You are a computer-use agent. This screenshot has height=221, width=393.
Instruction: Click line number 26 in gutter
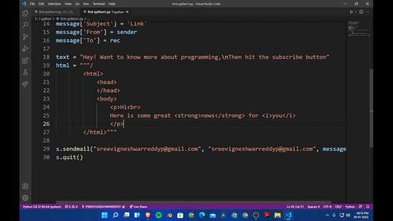[46, 124]
